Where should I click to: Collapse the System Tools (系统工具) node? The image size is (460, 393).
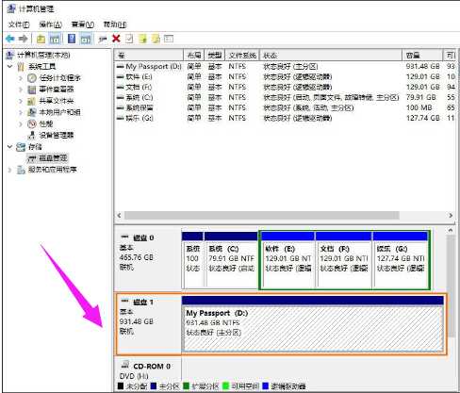tap(10, 66)
